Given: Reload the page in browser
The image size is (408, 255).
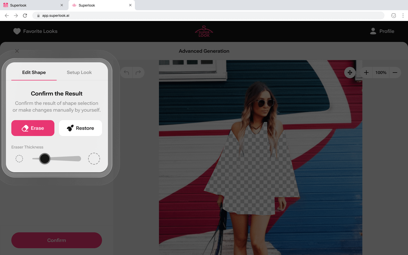Looking at the screenshot, I should coord(25,16).
